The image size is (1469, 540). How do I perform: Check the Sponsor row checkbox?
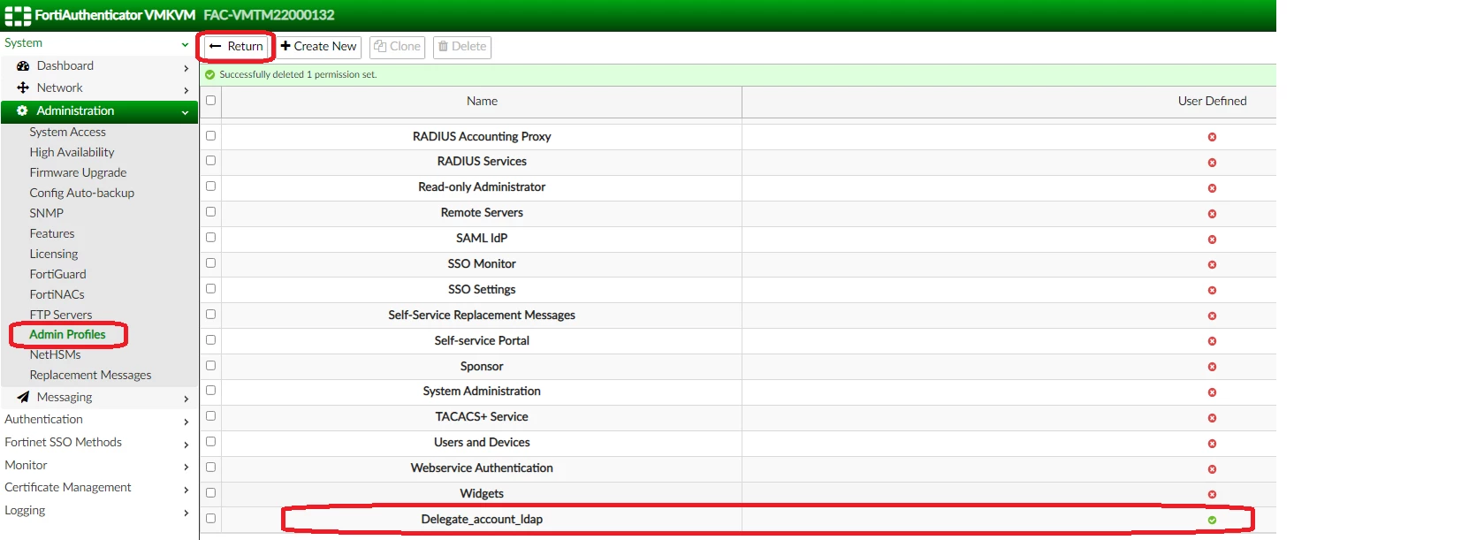pyautogui.click(x=210, y=366)
